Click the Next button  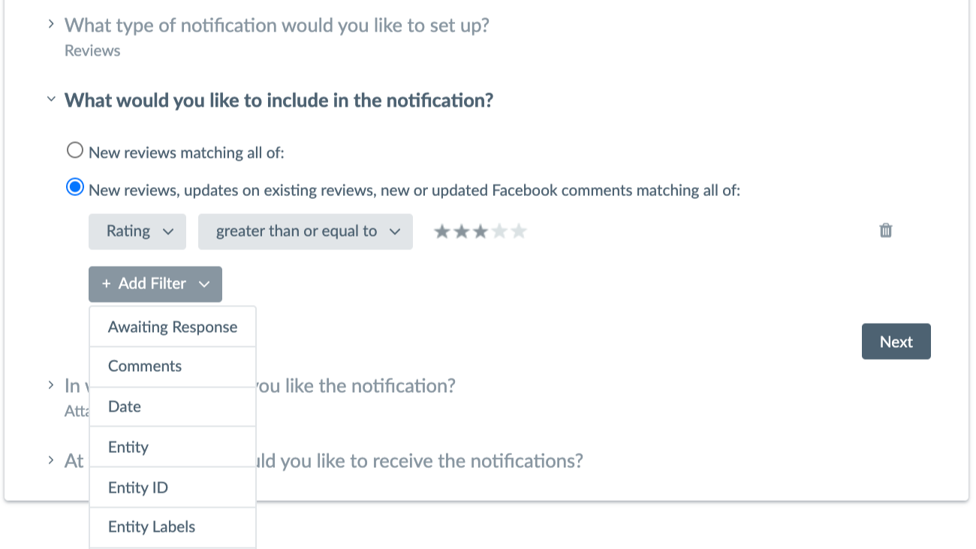coord(896,342)
